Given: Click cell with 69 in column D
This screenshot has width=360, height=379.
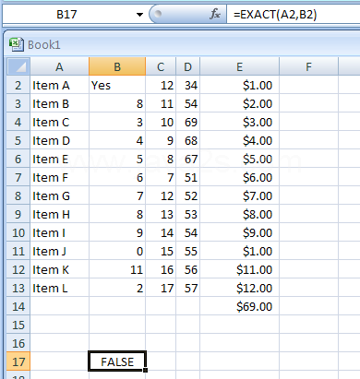Looking at the screenshot, I should [x=187, y=122].
